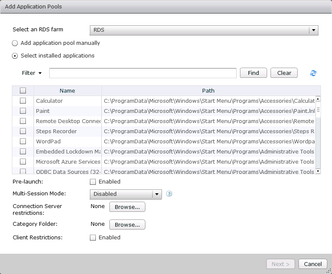
Task: Click the Path column header
Action: pos(208,90)
